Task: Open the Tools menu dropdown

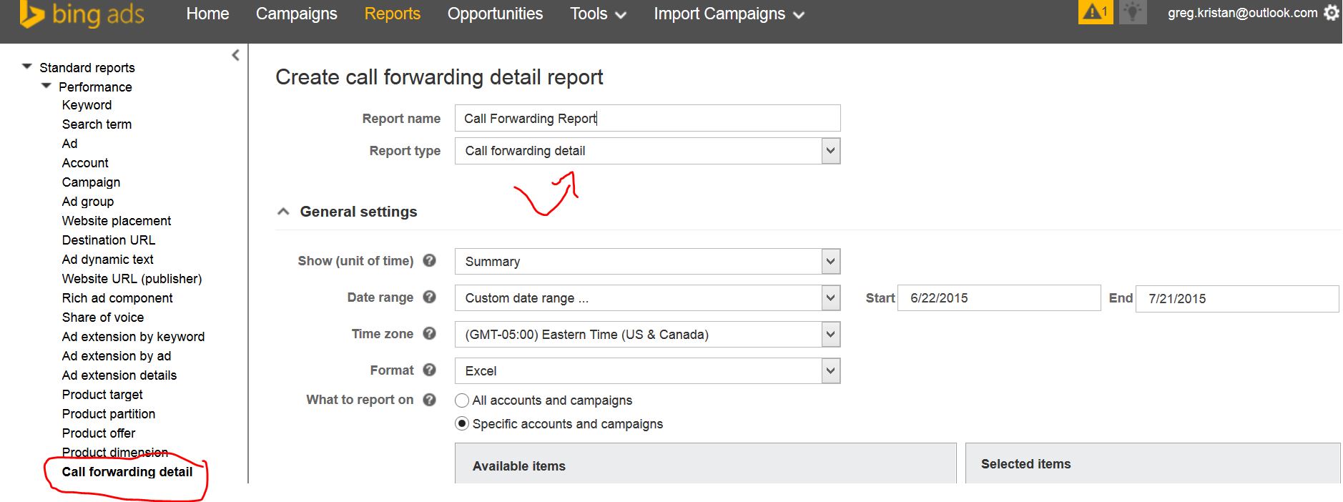Action: tap(598, 14)
